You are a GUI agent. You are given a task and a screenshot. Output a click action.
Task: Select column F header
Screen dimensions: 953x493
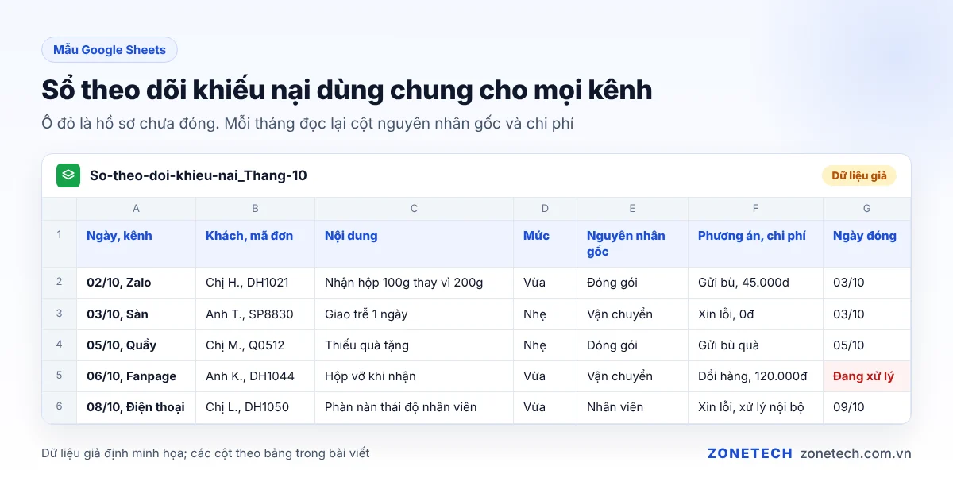tap(756, 209)
